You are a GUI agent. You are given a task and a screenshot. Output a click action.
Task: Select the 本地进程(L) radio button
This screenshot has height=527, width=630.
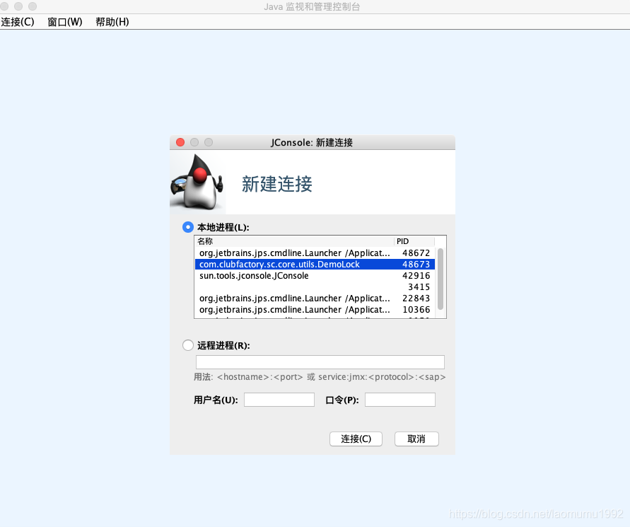click(x=187, y=227)
